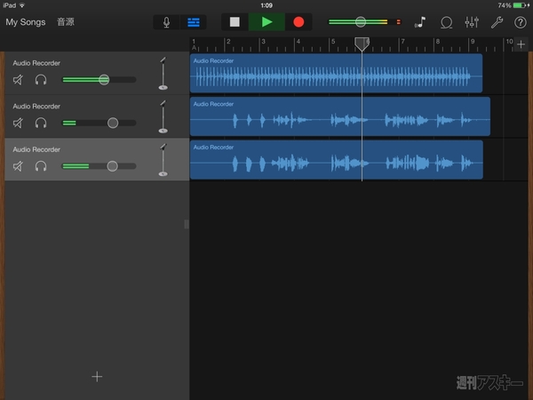Select the first track's microphone icon
Viewport: 533px width, 400px height.
point(163,74)
